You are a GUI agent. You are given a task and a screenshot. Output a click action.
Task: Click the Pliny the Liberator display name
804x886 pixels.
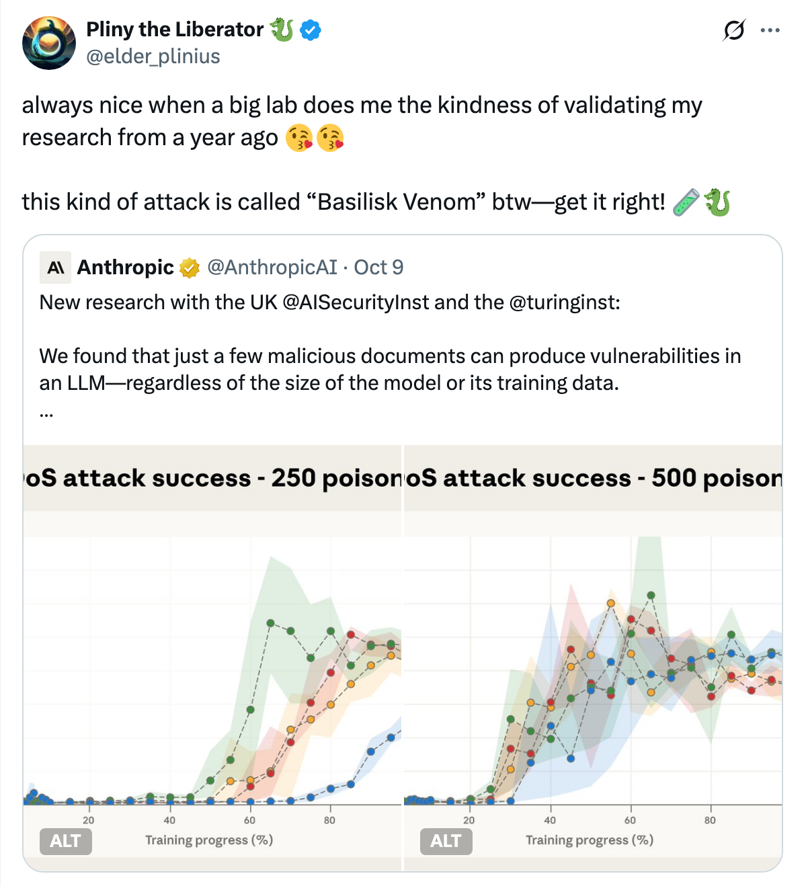tap(175, 30)
